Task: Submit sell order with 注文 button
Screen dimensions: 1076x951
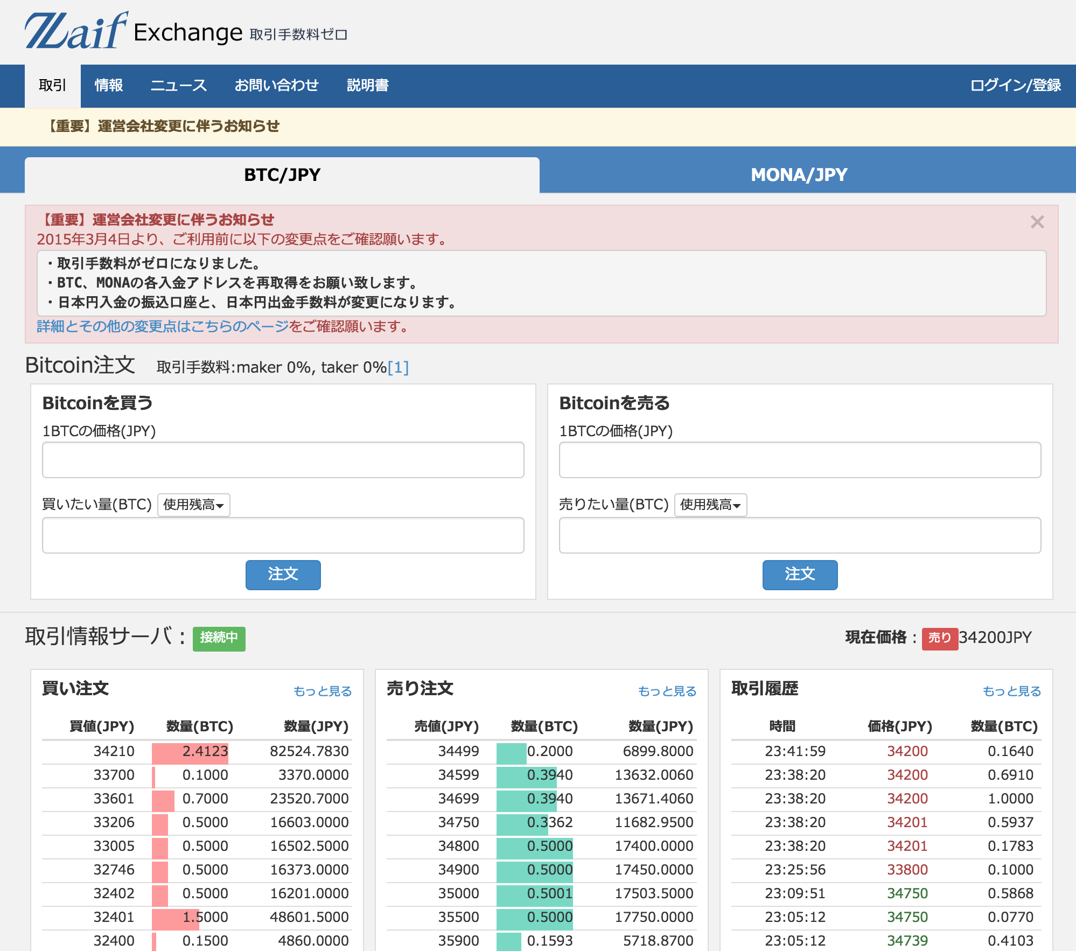Action: (800, 575)
